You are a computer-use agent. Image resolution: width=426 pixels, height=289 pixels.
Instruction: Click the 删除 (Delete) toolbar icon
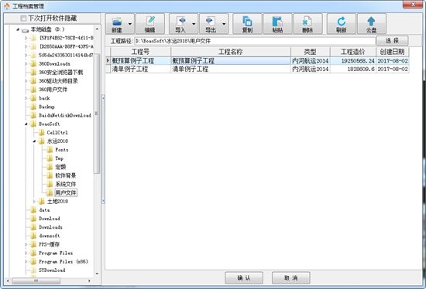307,24
